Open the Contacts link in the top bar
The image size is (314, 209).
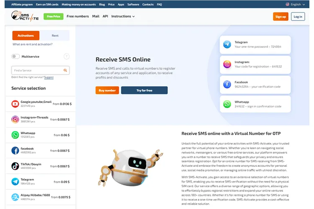click(148, 5)
